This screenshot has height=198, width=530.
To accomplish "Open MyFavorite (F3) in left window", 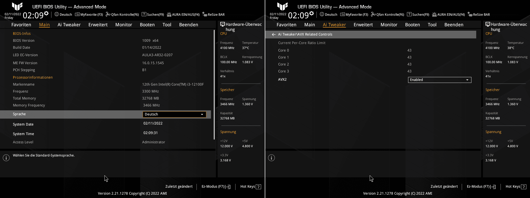I will tap(89, 14).
